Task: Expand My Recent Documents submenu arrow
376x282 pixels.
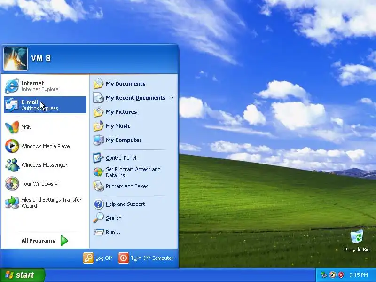Action: pos(172,98)
